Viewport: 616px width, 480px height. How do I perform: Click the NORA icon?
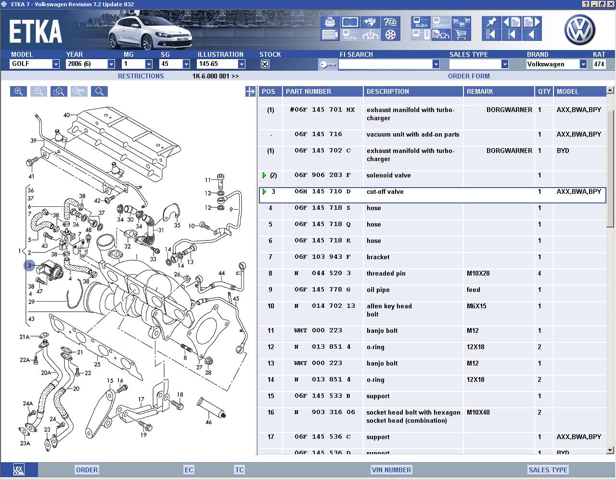(x=350, y=35)
